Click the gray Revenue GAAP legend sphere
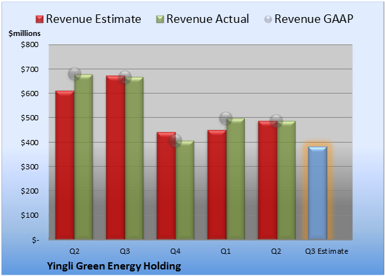This screenshot has height=276, width=385. pyautogui.click(x=268, y=20)
